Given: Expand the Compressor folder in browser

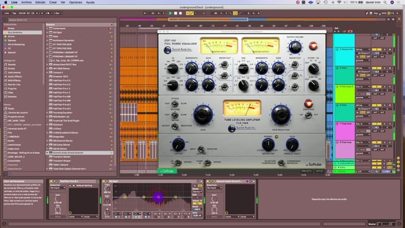Looking at the screenshot, I should click(x=47, y=28).
